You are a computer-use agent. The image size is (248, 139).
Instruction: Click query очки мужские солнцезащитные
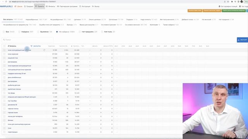click(19, 66)
